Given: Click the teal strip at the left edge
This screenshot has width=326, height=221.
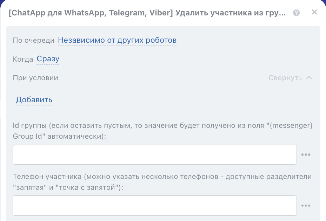Looking at the screenshot, I should pyautogui.click(x=1, y=109).
